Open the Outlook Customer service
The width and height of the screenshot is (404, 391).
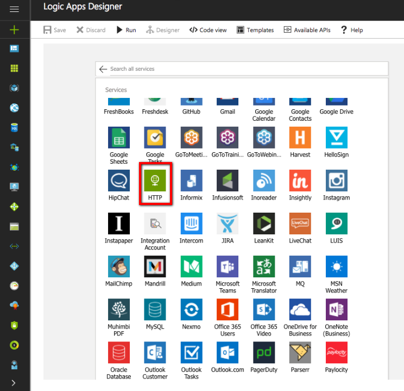pyautogui.click(x=155, y=352)
